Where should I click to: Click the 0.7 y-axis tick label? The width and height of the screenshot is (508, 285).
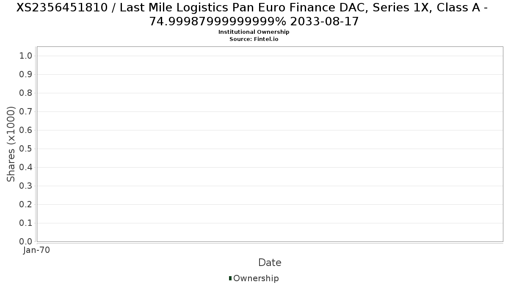coord(26,111)
